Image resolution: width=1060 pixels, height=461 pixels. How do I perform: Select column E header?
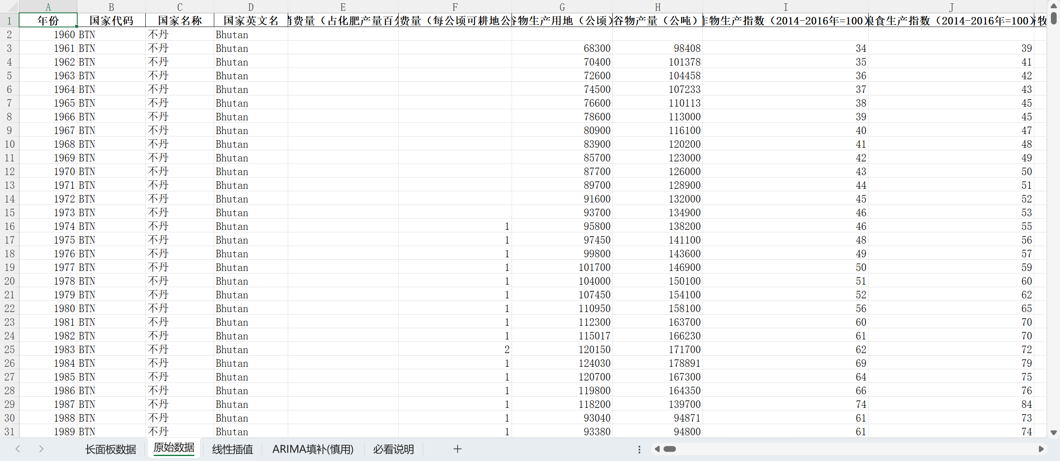coord(343,7)
